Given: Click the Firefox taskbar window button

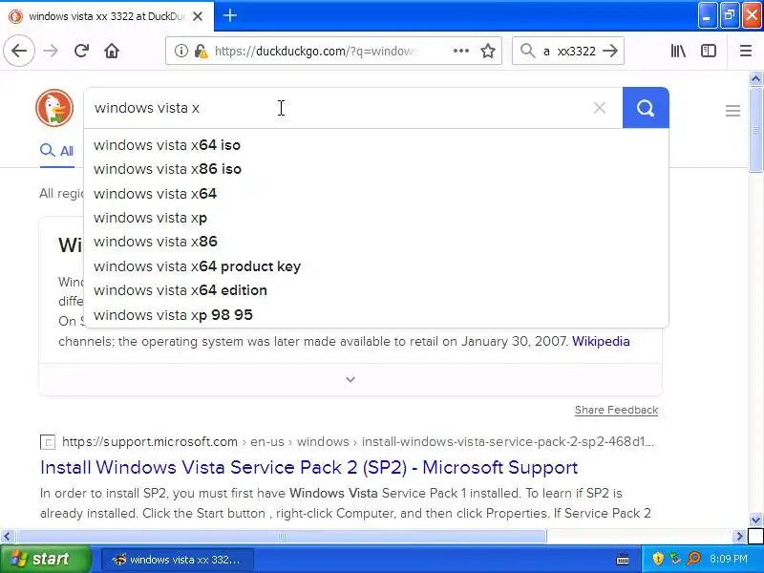Looking at the screenshot, I should coord(178,560).
